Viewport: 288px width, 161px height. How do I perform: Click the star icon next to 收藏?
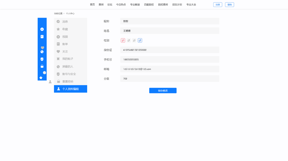click(x=58, y=29)
